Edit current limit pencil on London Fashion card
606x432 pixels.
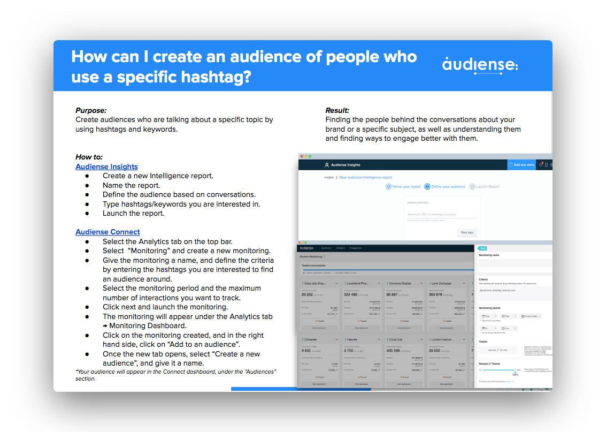pos(464,370)
